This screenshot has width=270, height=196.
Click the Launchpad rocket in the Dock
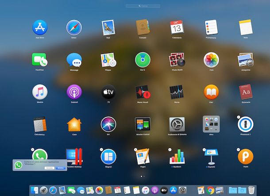tap(44, 190)
